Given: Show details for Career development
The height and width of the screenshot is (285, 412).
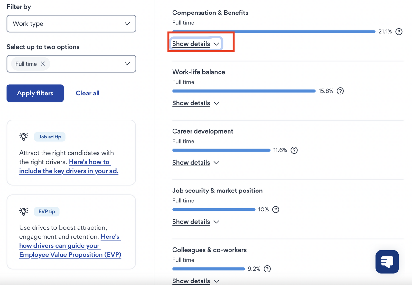Looking at the screenshot, I should pyautogui.click(x=195, y=162).
